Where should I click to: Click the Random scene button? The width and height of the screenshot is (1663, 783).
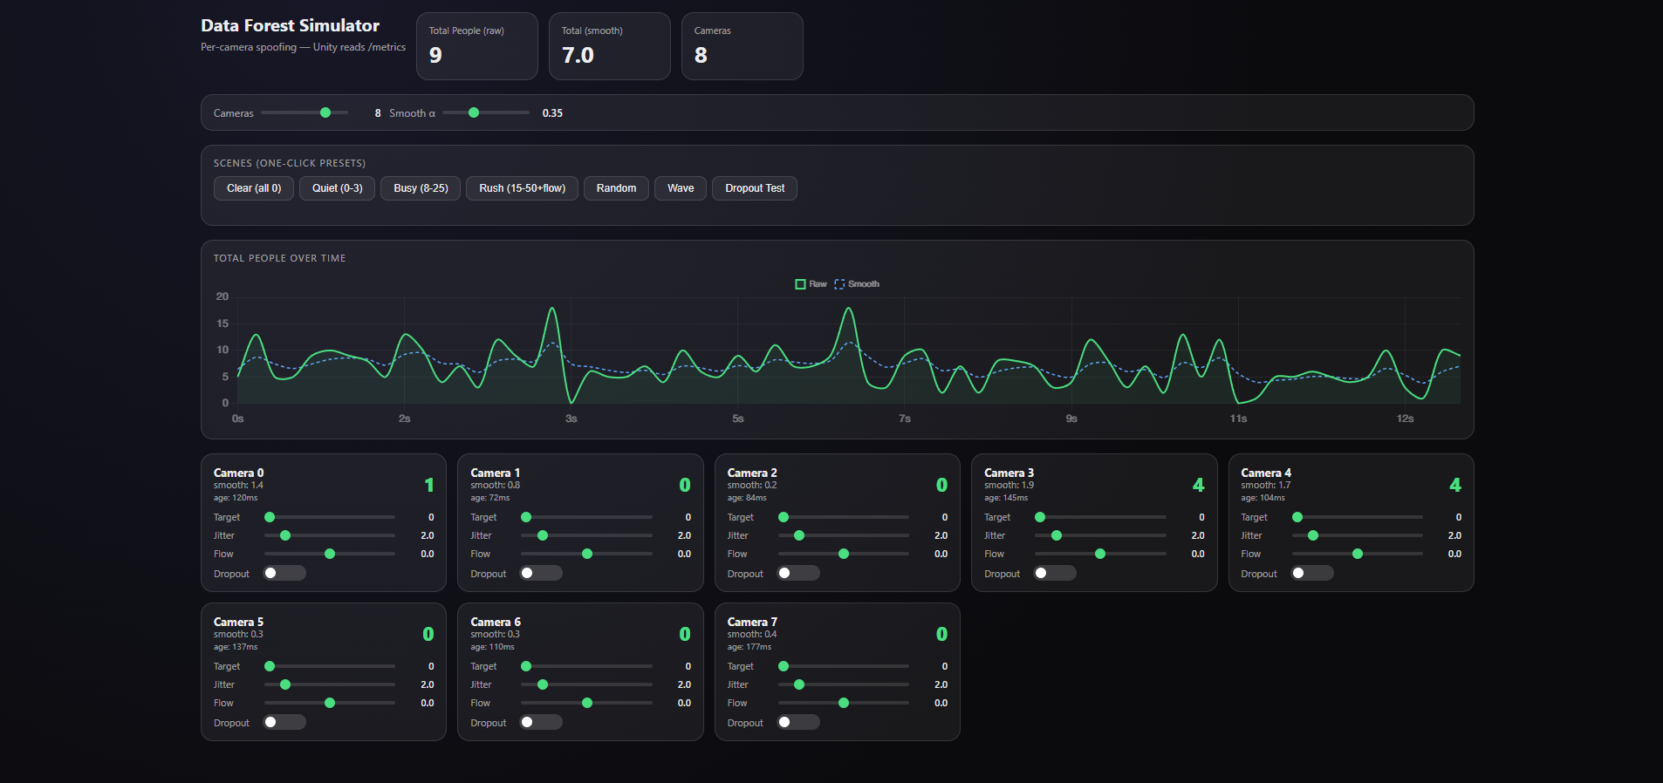click(616, 188)
